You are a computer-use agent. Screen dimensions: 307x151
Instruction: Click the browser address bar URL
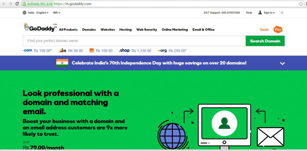click(73, 4)
